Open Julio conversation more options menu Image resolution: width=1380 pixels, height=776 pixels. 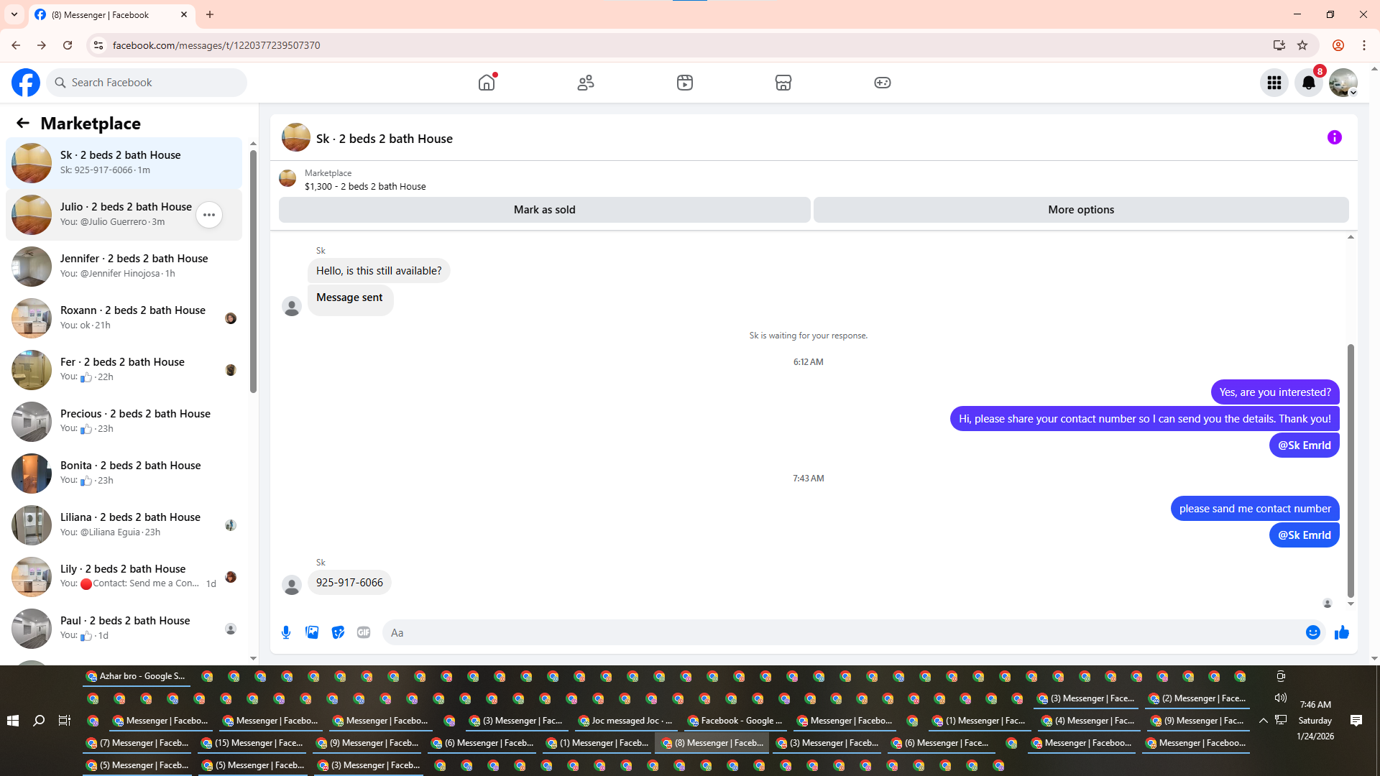click(x=209, y=215)
